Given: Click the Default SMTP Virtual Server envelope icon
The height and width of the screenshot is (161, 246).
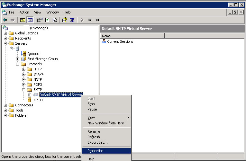Looking at the screenshot, I should [x=36, y=95].
